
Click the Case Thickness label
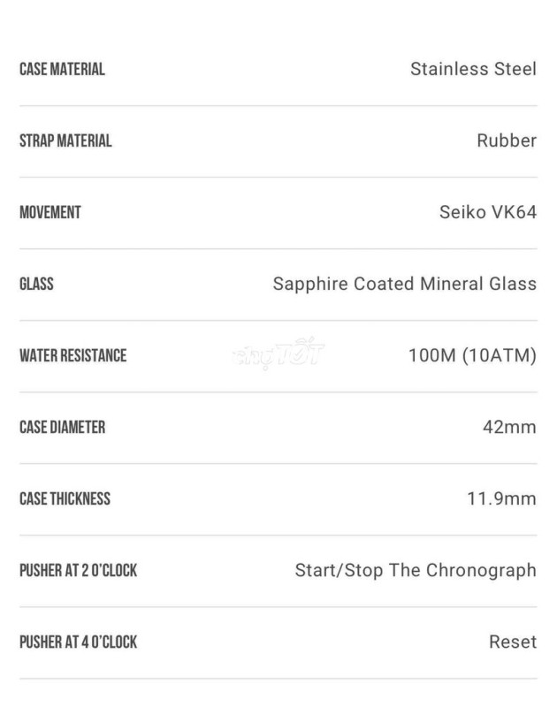(65, 498)
